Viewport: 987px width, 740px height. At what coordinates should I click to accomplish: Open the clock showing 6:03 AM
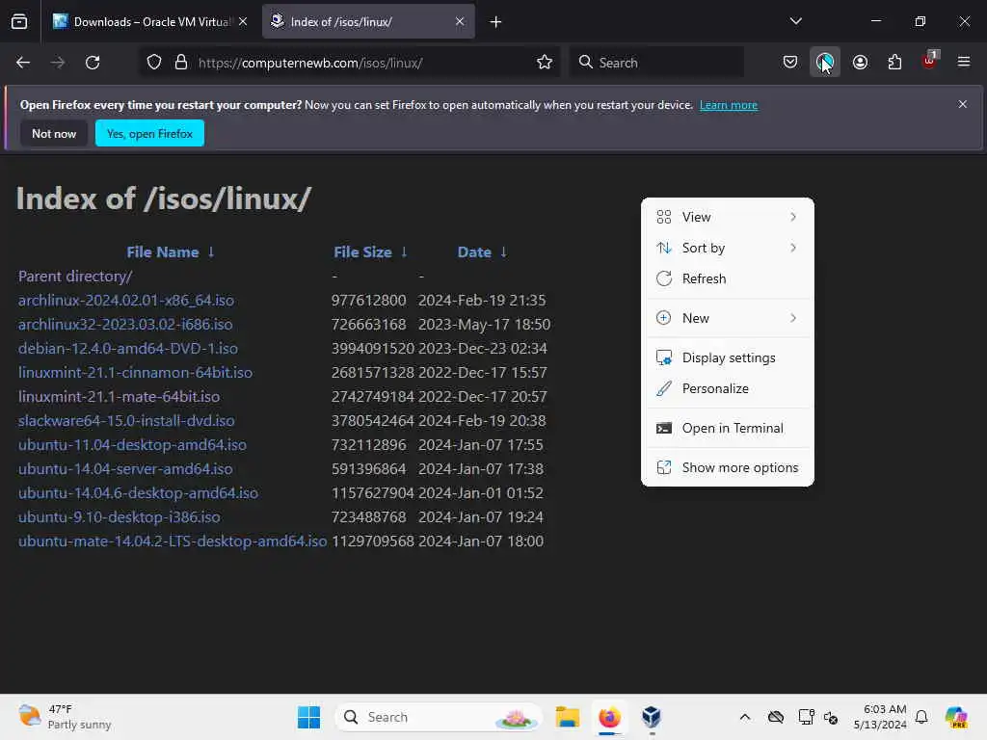(880, 717)
